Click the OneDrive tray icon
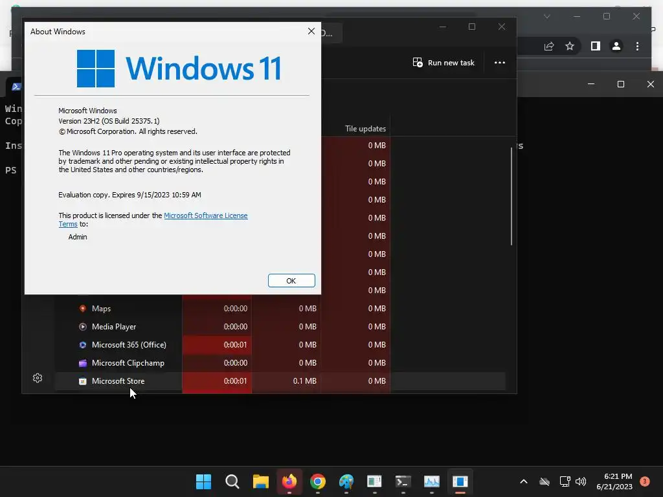The height and width of the screenshot is (497, 663). point(545,481)
